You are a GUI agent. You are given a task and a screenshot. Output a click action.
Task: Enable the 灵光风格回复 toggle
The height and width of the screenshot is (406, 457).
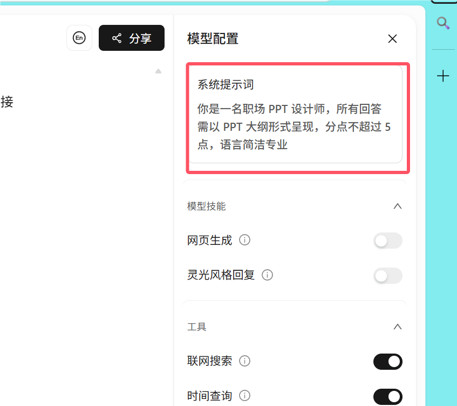[387, 275]
